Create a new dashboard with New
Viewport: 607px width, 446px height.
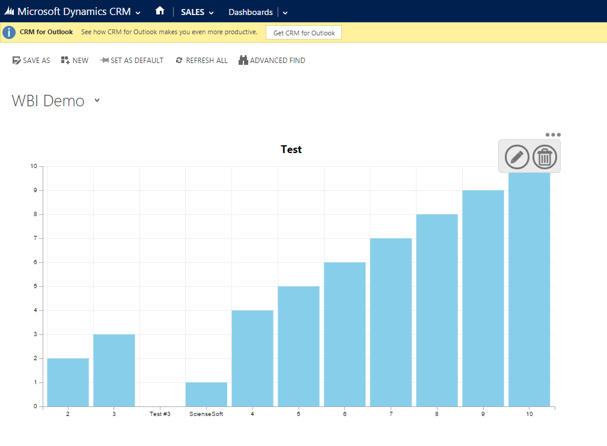coord(75,61)
